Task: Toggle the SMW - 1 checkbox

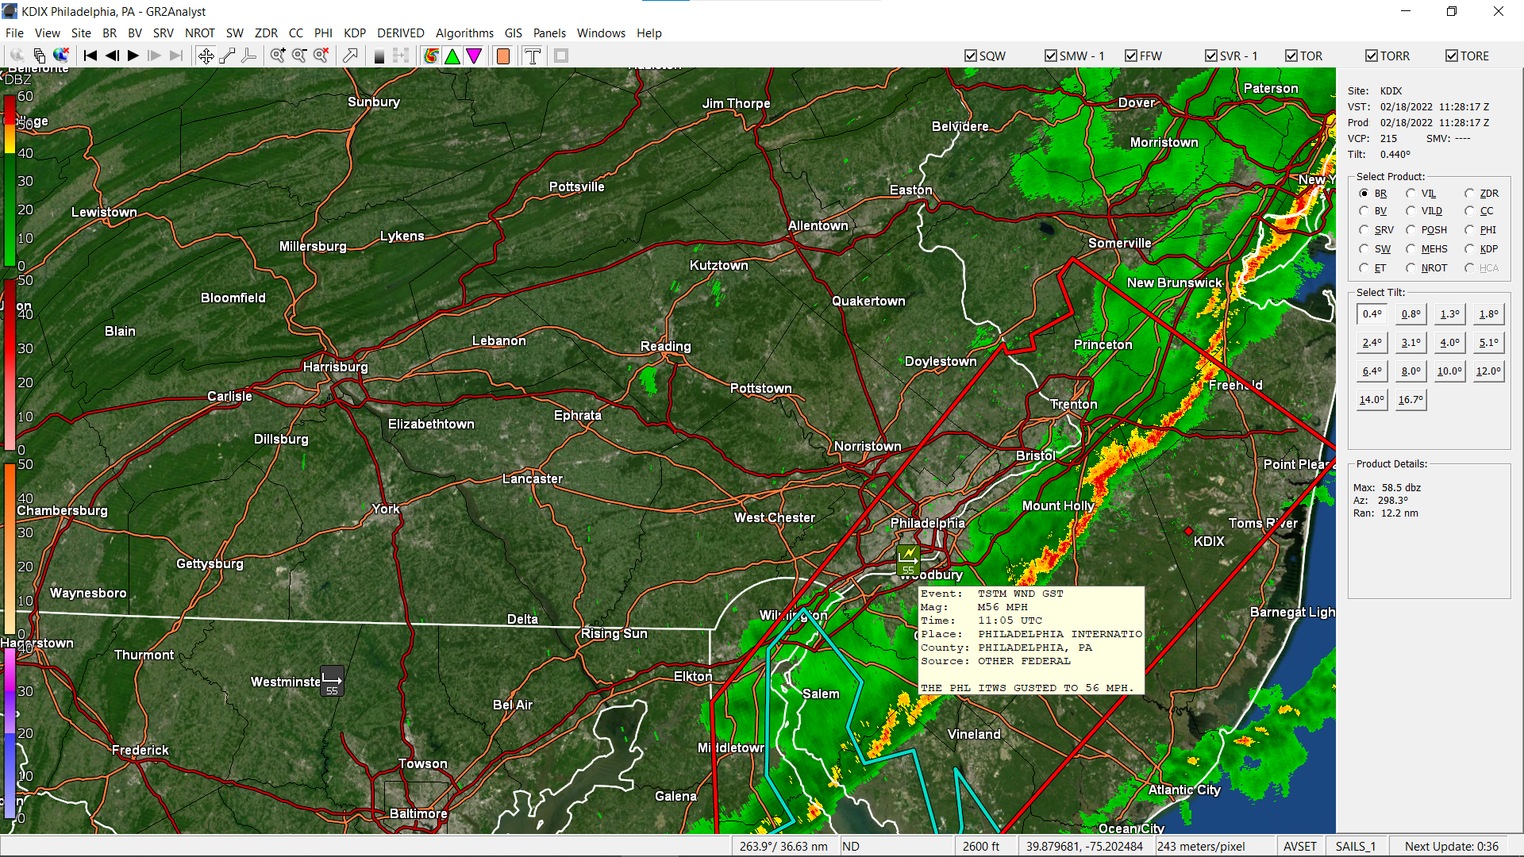Action: (x=1050, y=56)
